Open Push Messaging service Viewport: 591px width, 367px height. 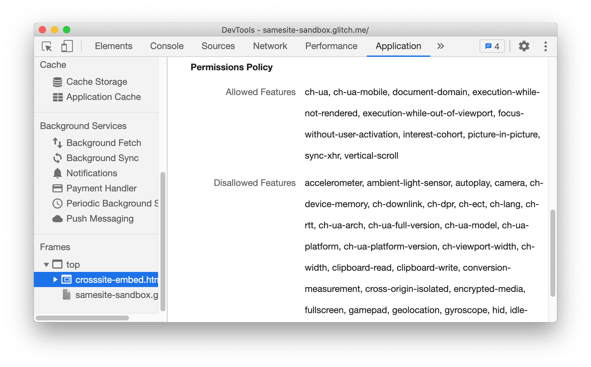click(94, 218)
